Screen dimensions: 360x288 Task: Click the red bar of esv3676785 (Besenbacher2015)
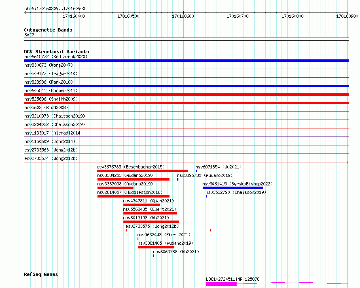pos(142,171)
